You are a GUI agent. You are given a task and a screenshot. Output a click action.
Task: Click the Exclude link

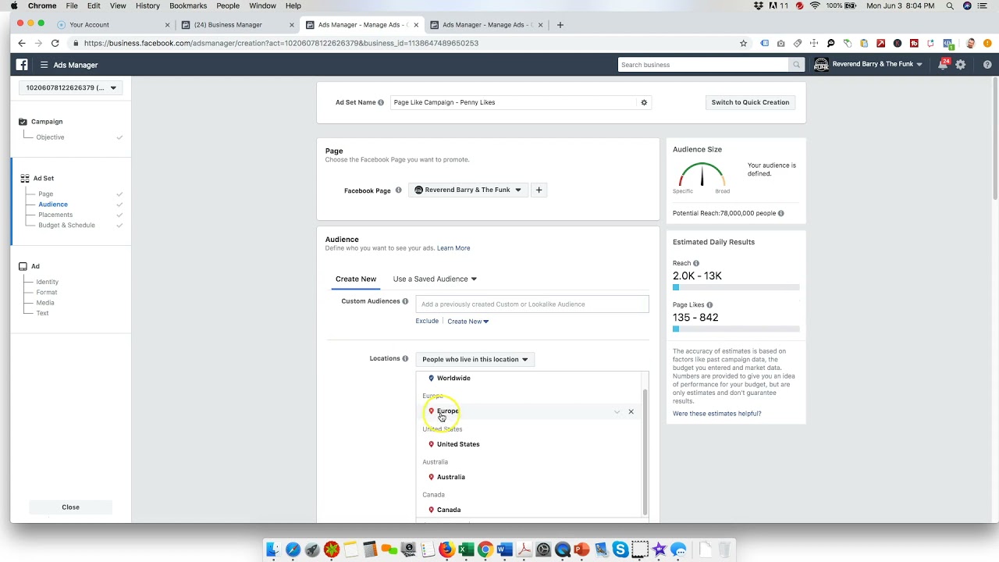(x=427, y=321)
